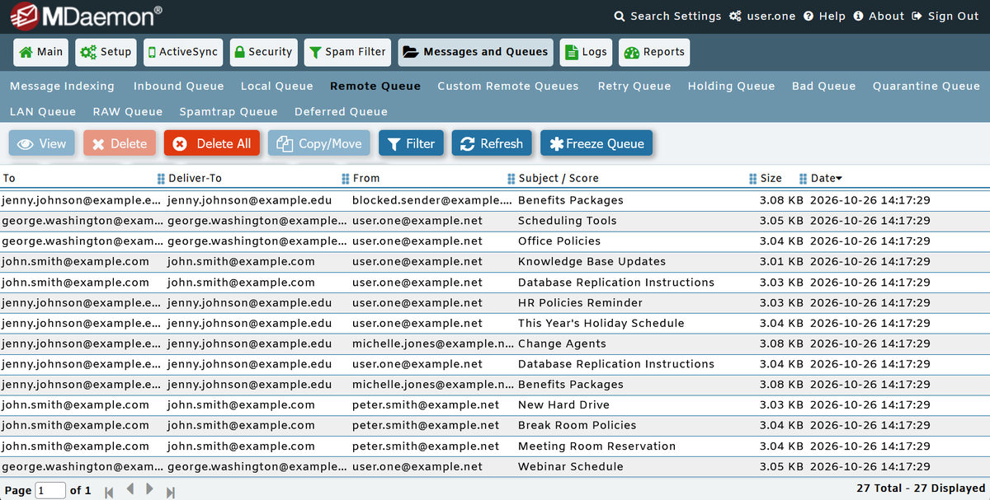Select the 'HR Policies Reminder' row
Image resolution: width=990 pixels, height=500 pixels.
coord(495,303)
